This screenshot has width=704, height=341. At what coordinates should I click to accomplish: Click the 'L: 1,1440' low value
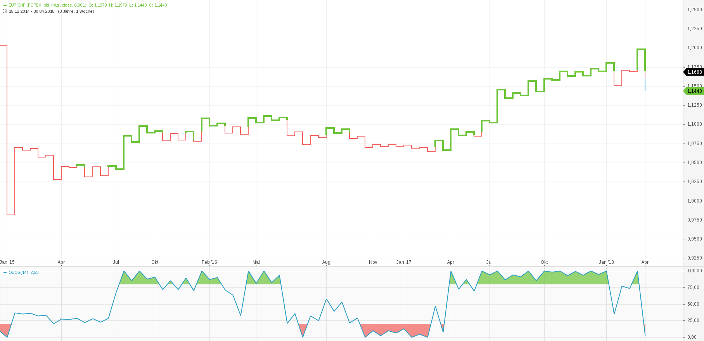tap(138, 5)
